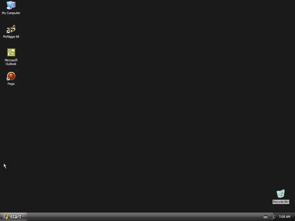Select the raccoon shortcut desktop icon

click(x=11, y=29)
